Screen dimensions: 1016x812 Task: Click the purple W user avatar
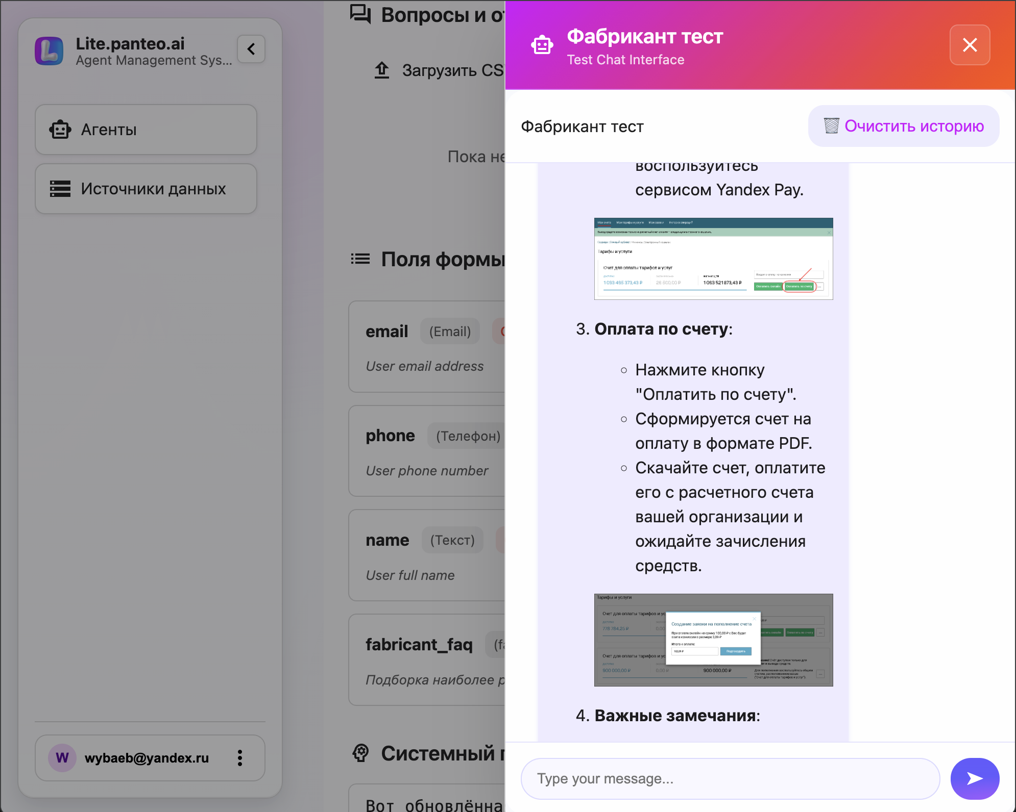[61, 758]
